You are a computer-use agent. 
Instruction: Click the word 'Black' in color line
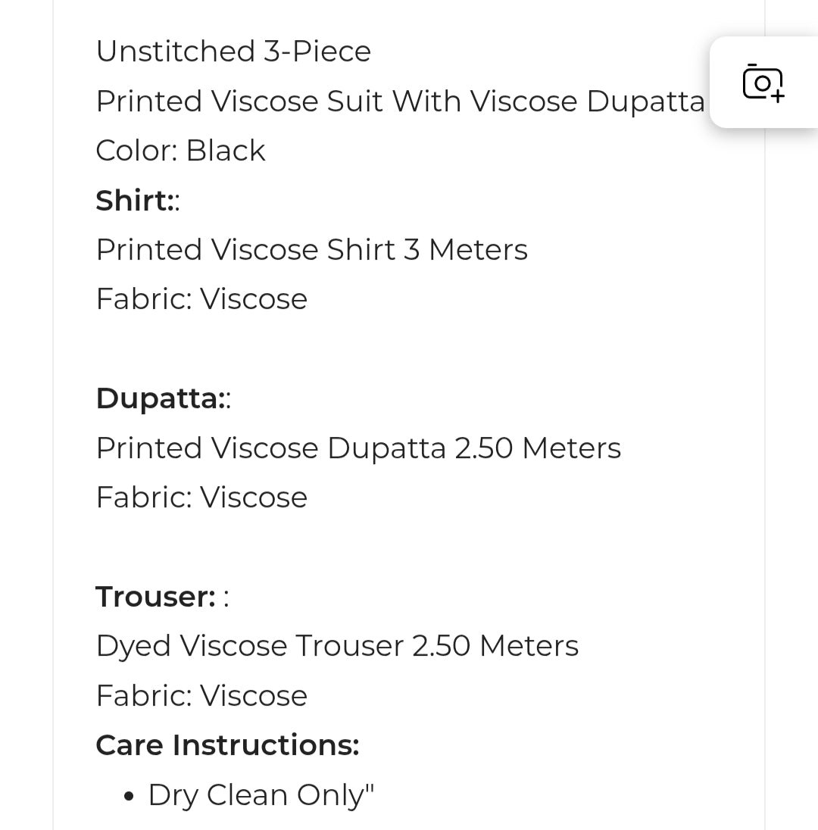coord(226,151)
